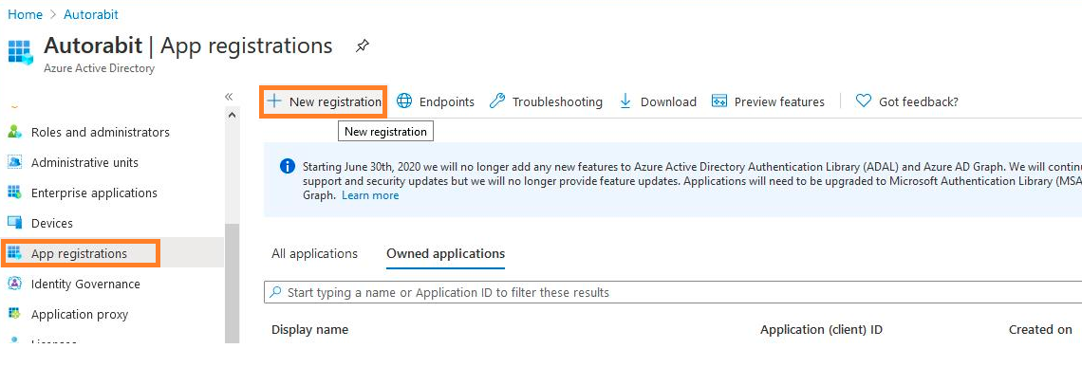Click the Endpoints globe icon

(404, 101)
